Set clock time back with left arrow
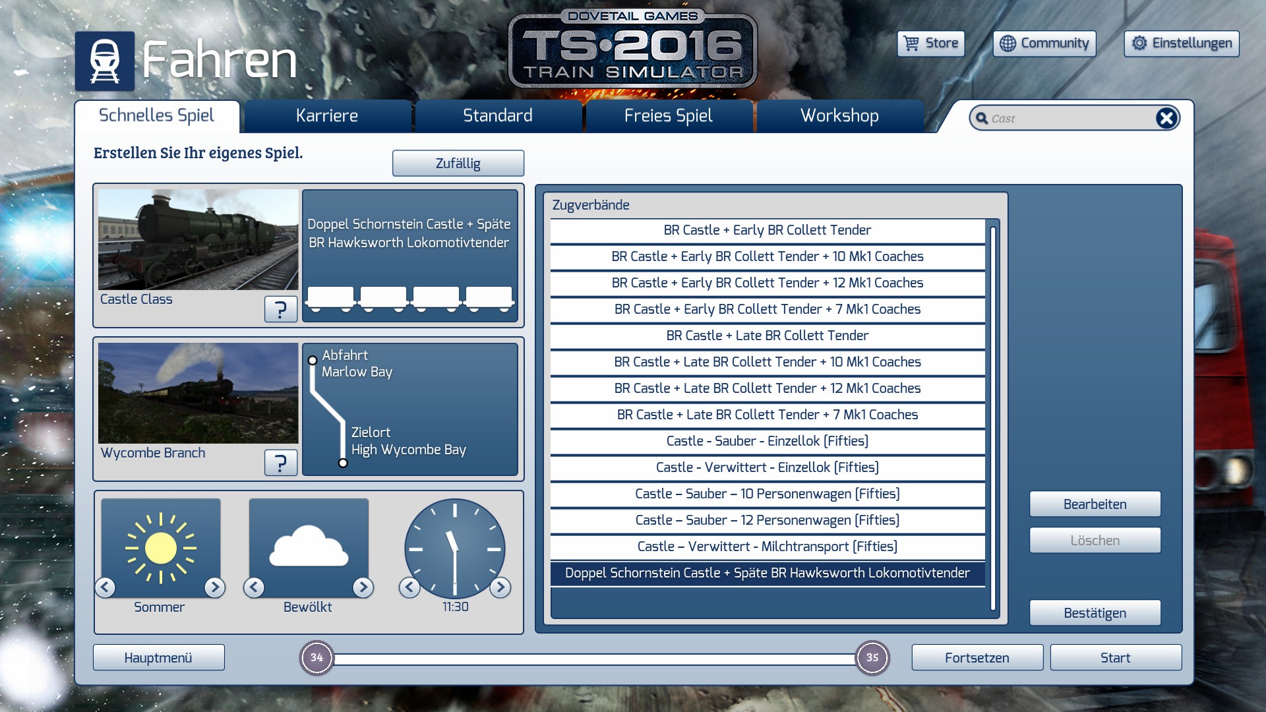Screen dimensions: 1266x712 tap(409, 587)
